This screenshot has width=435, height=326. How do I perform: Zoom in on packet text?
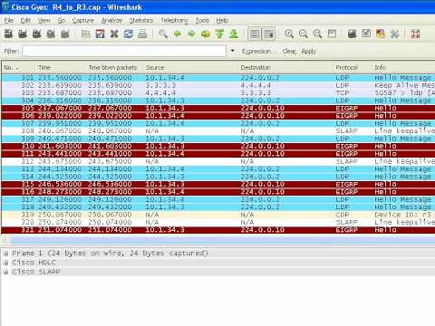tap(289, 34)
